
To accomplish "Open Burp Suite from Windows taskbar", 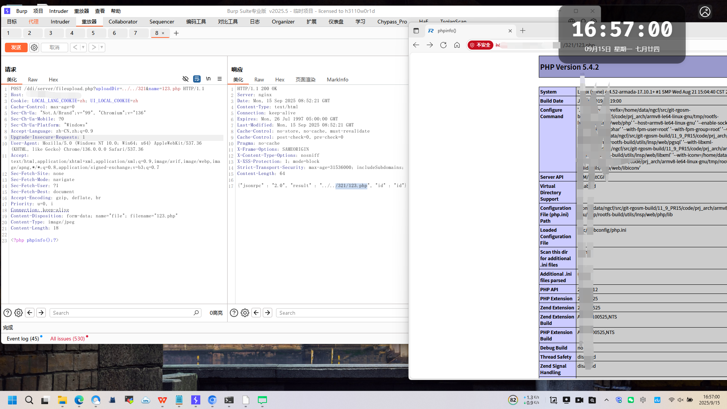I will click(x=196, y=400).
